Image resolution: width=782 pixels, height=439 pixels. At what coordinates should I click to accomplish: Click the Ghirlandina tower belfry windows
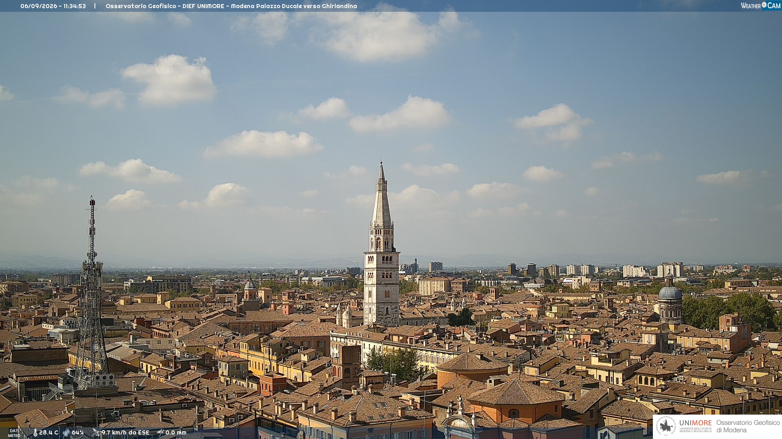[382, 243]
